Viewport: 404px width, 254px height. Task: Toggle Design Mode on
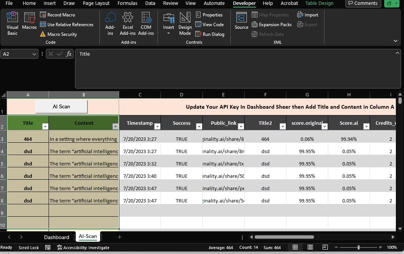[185, 23]
